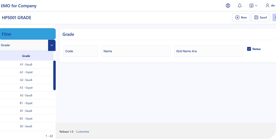Toggle the Status checkbox
Image resolution: width=276 pixels, height=139 pixels.
(x=249, y=49)
